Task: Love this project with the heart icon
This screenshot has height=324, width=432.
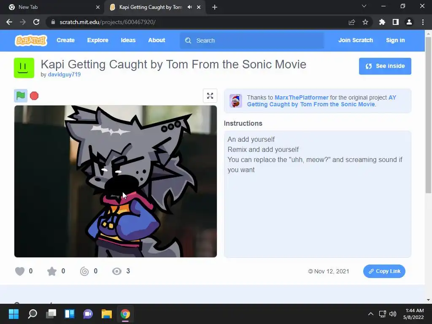Action: pyautogui.click(x=20, y=271)
